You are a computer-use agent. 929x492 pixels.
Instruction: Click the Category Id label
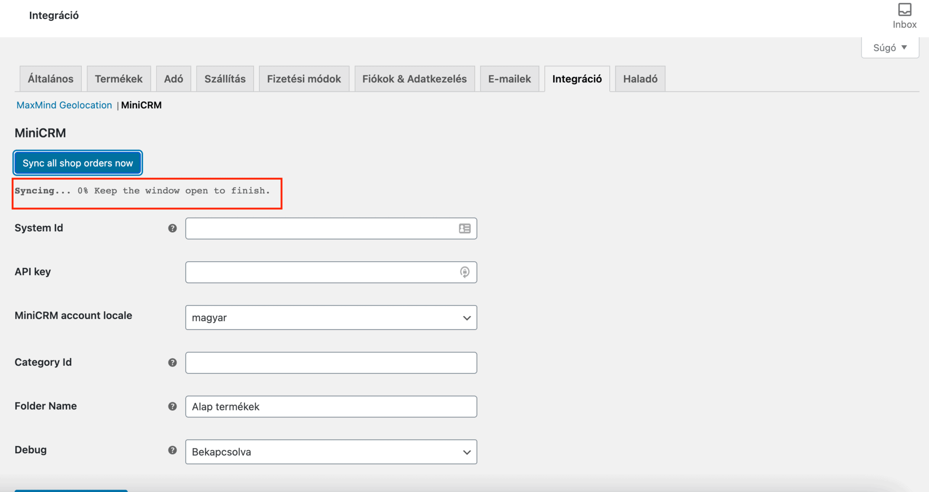tap(43, 362)
